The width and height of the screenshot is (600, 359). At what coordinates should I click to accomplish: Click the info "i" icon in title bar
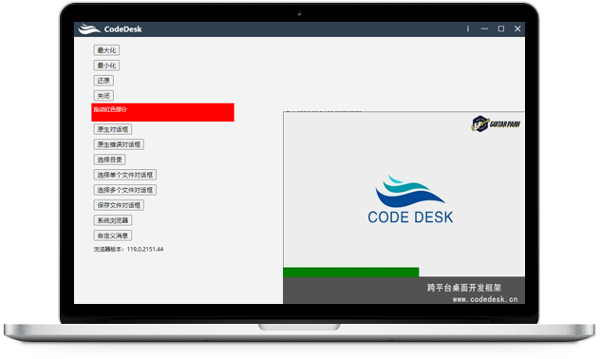click(468, 28)
